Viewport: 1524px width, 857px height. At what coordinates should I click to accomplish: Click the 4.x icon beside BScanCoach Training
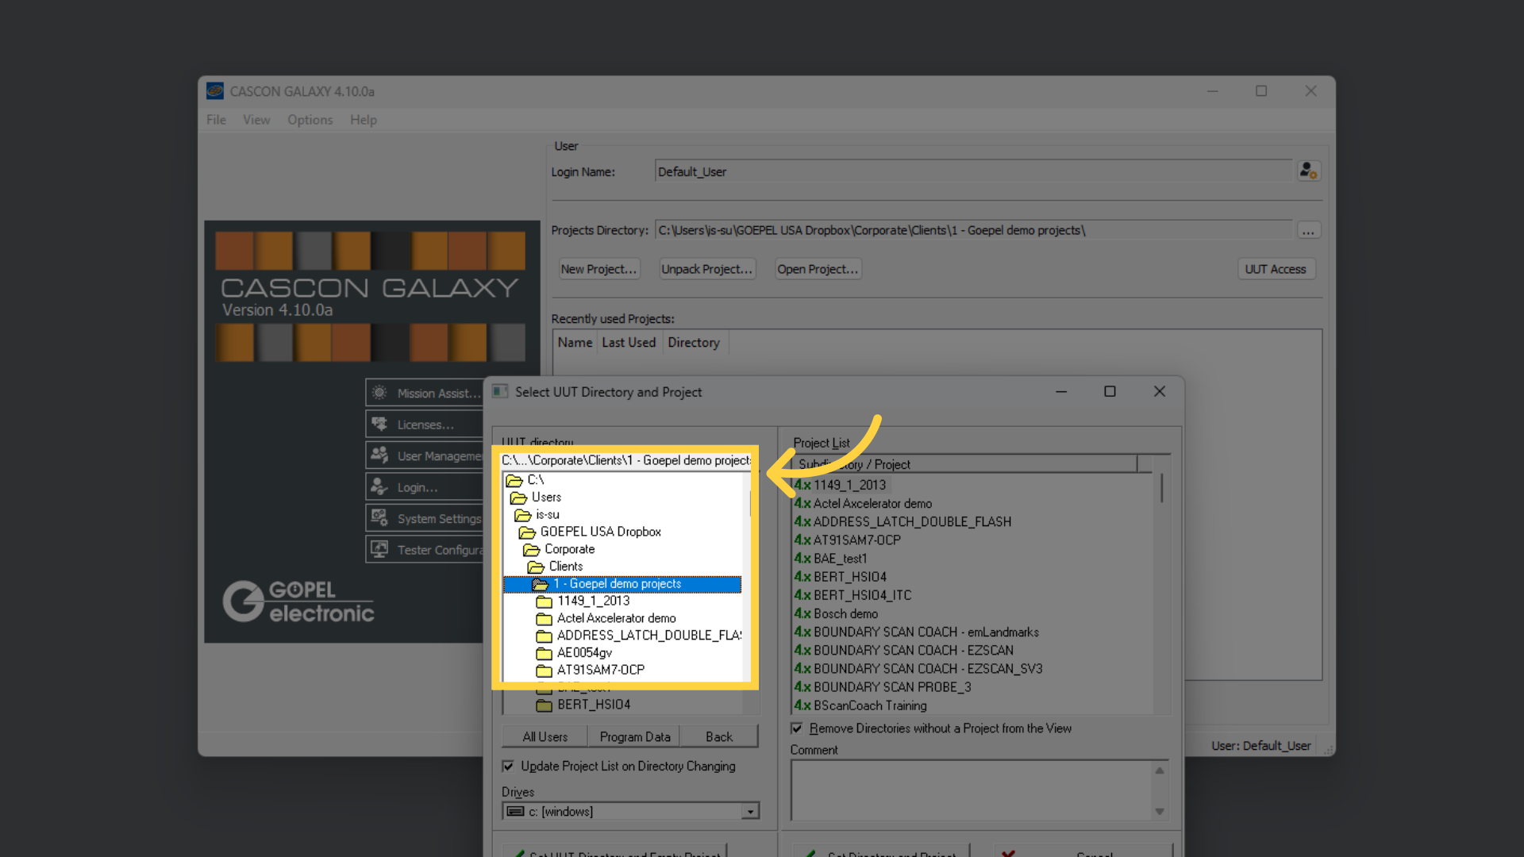(x=802, y=705)
